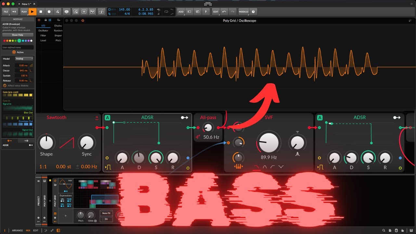Pick the selected teal color swatch
This screenshot has height=234, width=416.
coord(19,41)
